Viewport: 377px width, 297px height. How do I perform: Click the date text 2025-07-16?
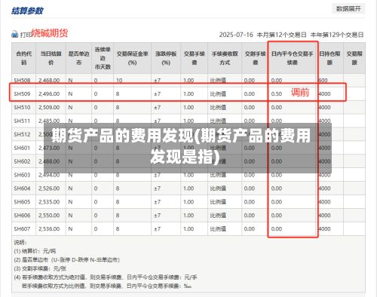[236, 35]
